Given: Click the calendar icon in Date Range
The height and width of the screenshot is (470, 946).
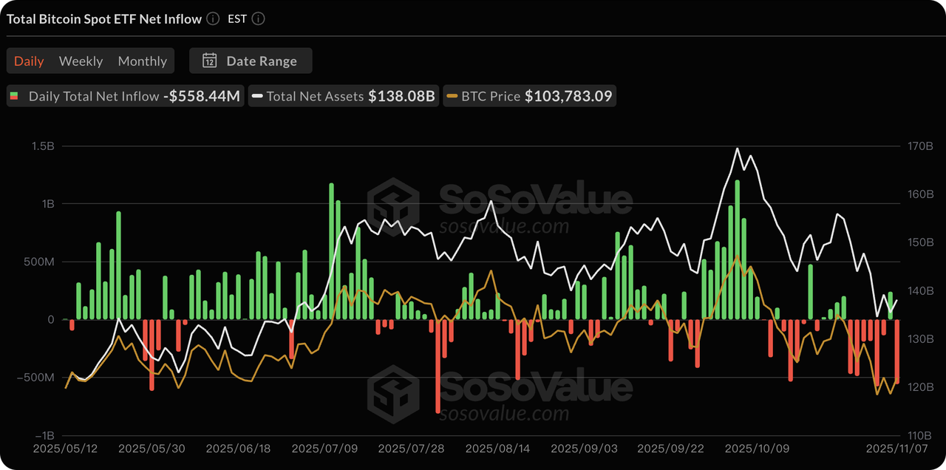Looking at the screenshot, I should pos(210,61).
